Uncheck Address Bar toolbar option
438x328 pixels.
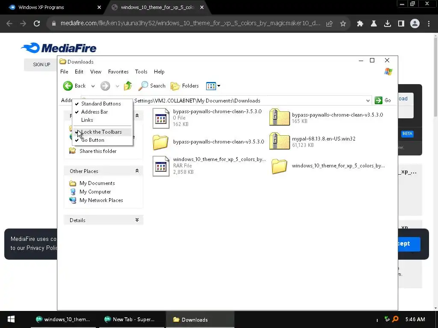coord(102,112)
